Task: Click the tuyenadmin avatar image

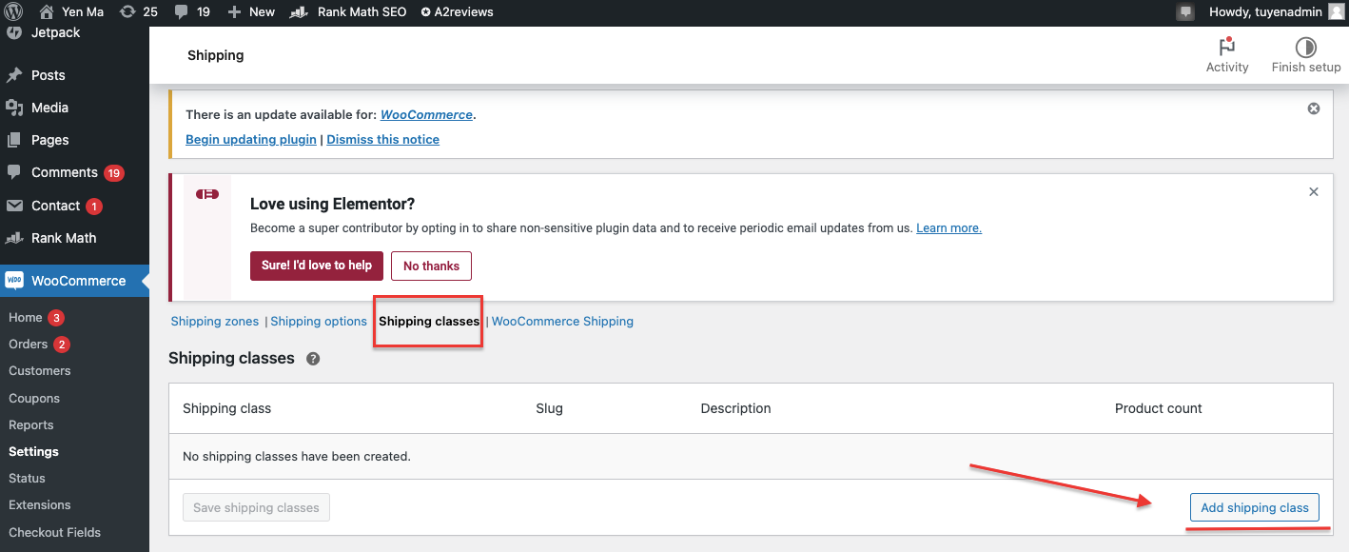Action: point(1337,12)
